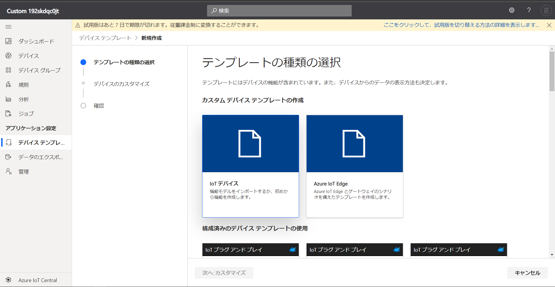Click the ジョブ jobs sidebar icon
This screenshot has height=287, width=555.
[8, 114]
